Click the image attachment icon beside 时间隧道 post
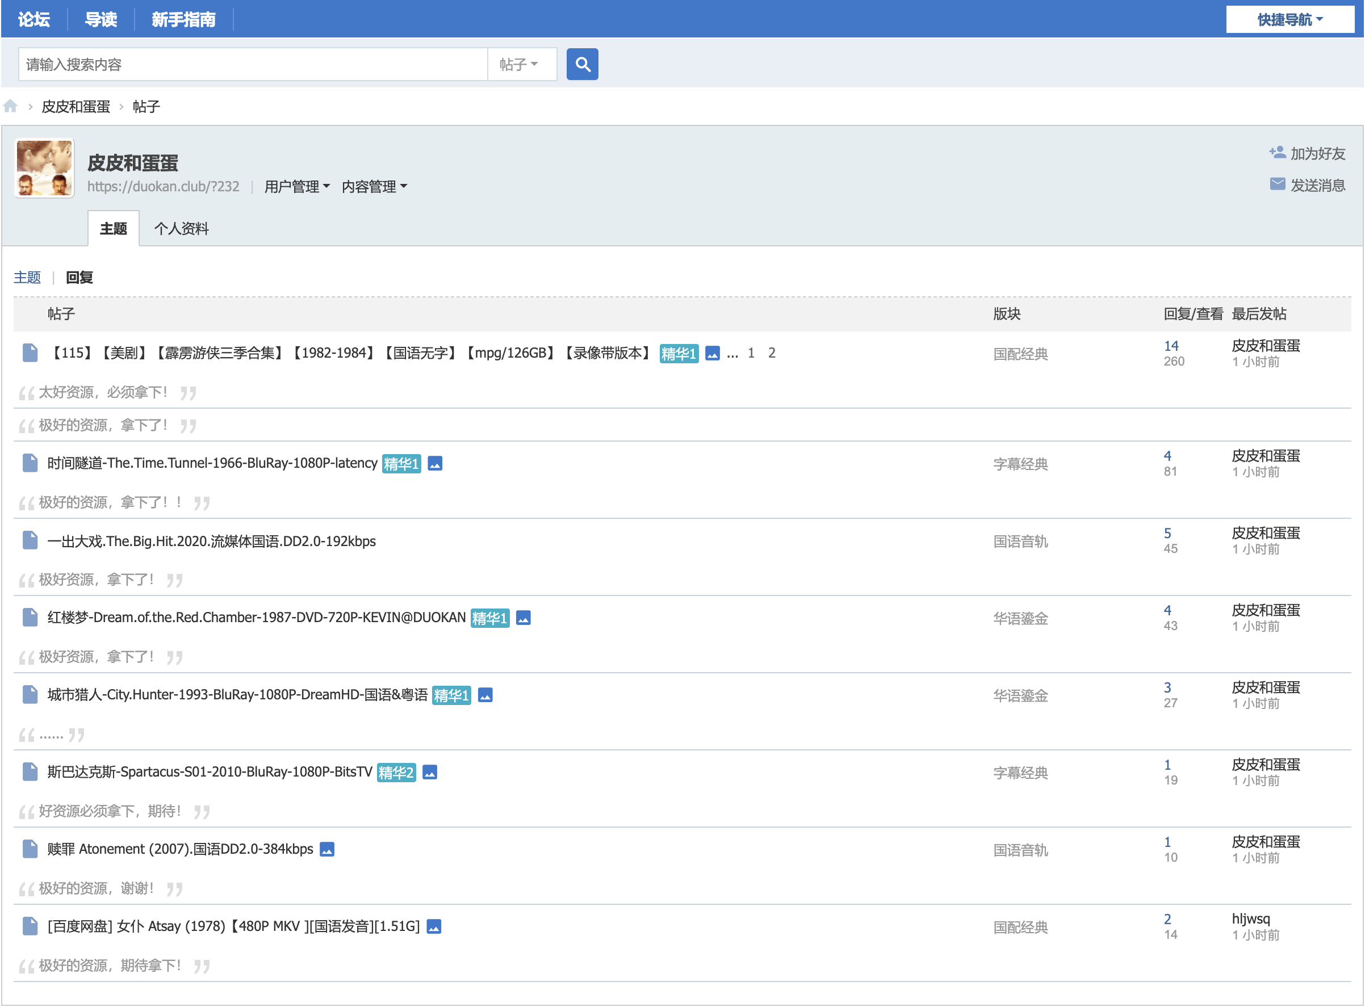 435,464
